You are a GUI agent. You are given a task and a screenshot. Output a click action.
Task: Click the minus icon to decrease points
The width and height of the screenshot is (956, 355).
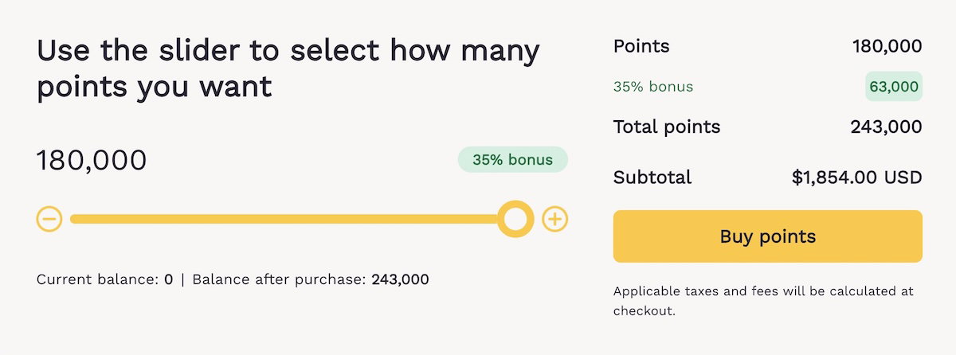pos(49,219)
